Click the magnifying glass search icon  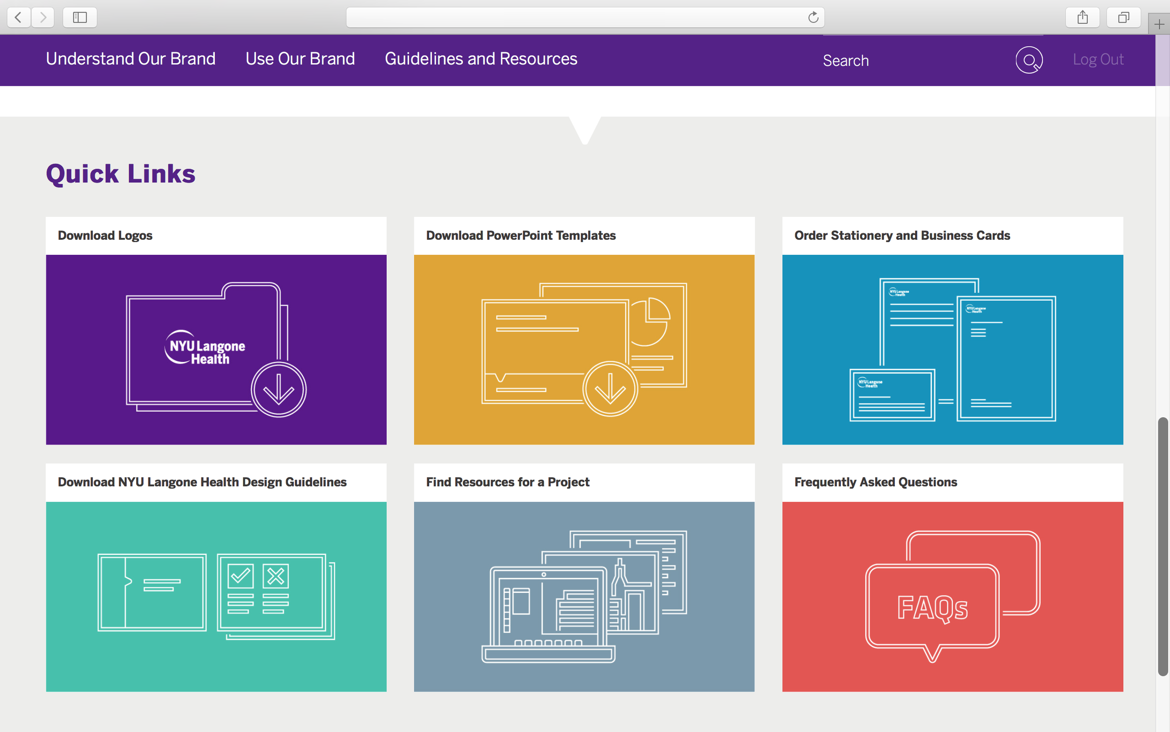[x=1029, y=59]
